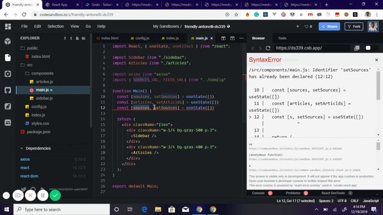Image resolution: width=383 pixels, height=215 pixels.
Task: Click the upload files icon in Explorer
Action: coord(71,38)
